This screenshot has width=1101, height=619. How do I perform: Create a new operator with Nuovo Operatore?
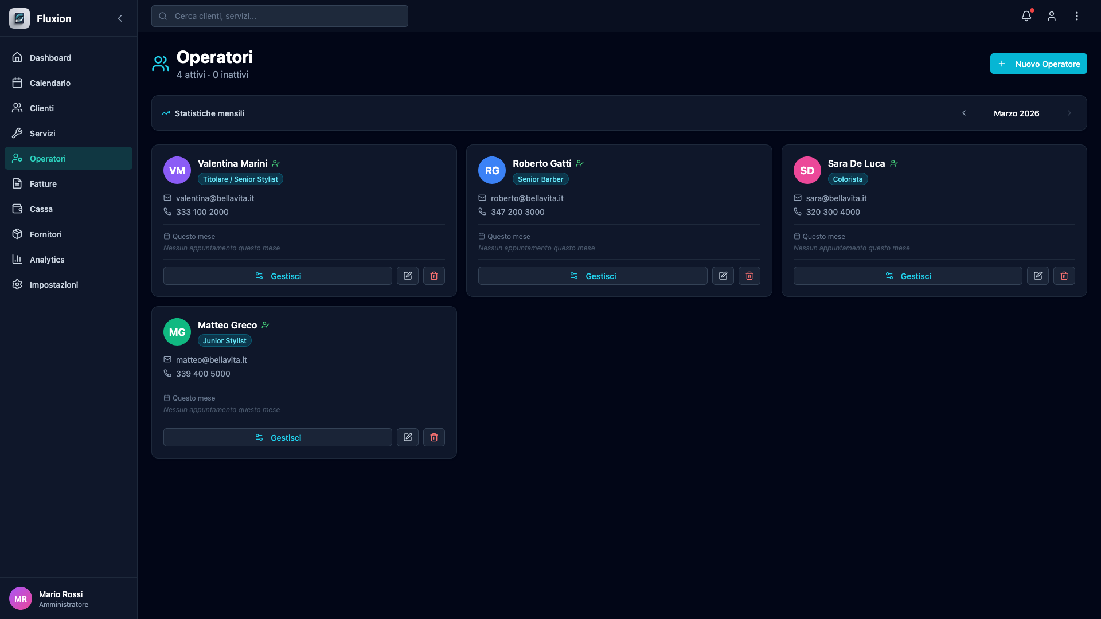tap(1038, 64)
